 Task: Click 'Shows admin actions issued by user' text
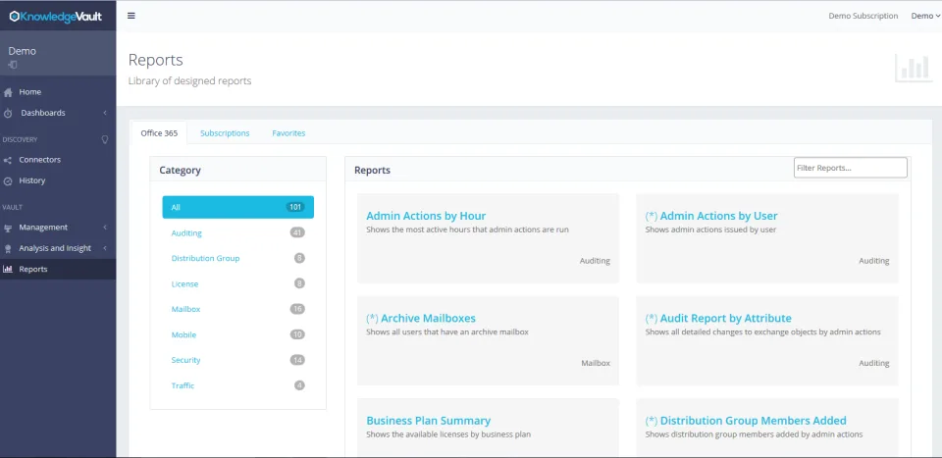click(710, 229)
